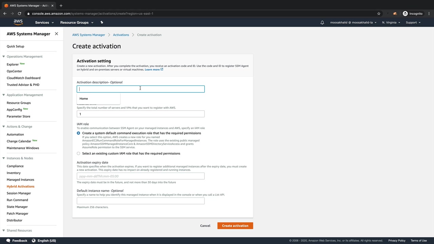Open the Resource Groups dropdown
The height and width of the screenshot is (244, 434).
pos(77,22)
